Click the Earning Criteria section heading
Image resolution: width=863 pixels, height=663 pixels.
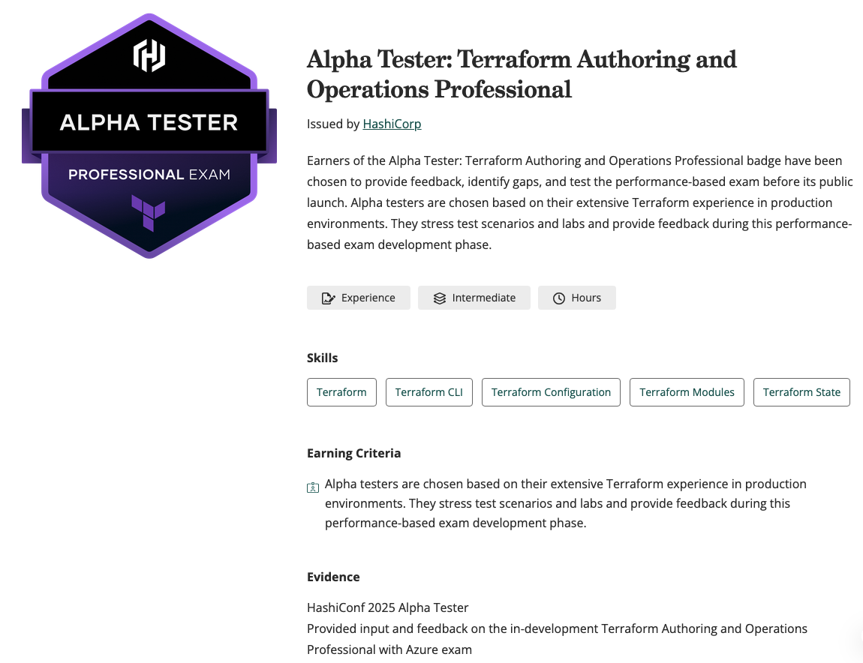[354, 453]
